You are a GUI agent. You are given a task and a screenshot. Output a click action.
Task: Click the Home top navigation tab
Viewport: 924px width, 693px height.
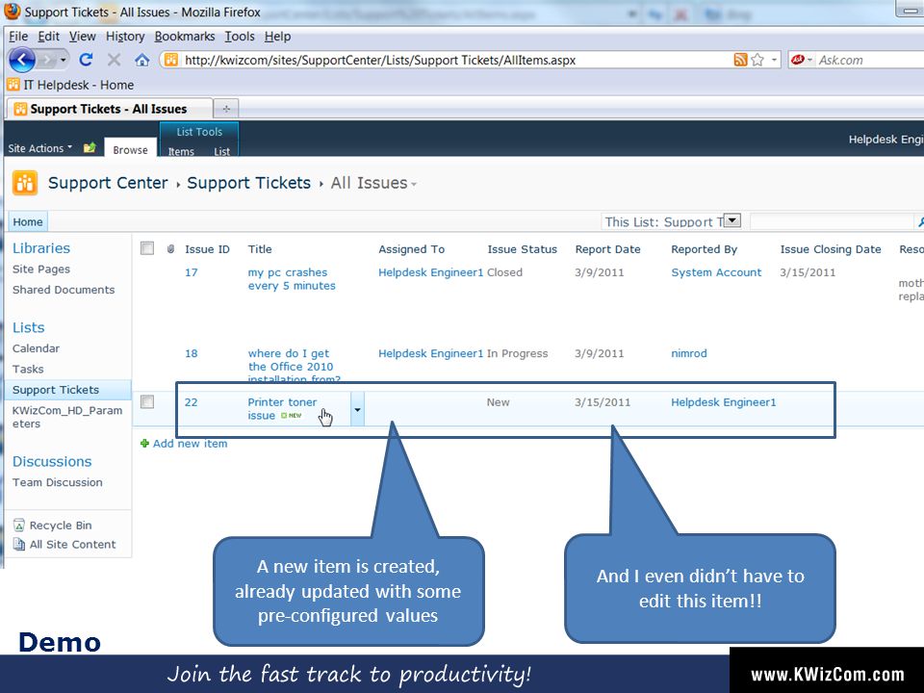click(x=28, y=221)
